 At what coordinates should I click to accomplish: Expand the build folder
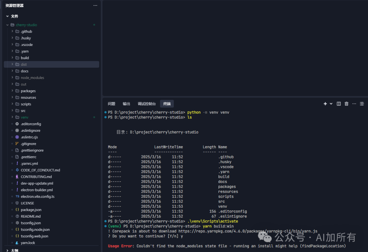pyautogui.click(x=12, y=58)
